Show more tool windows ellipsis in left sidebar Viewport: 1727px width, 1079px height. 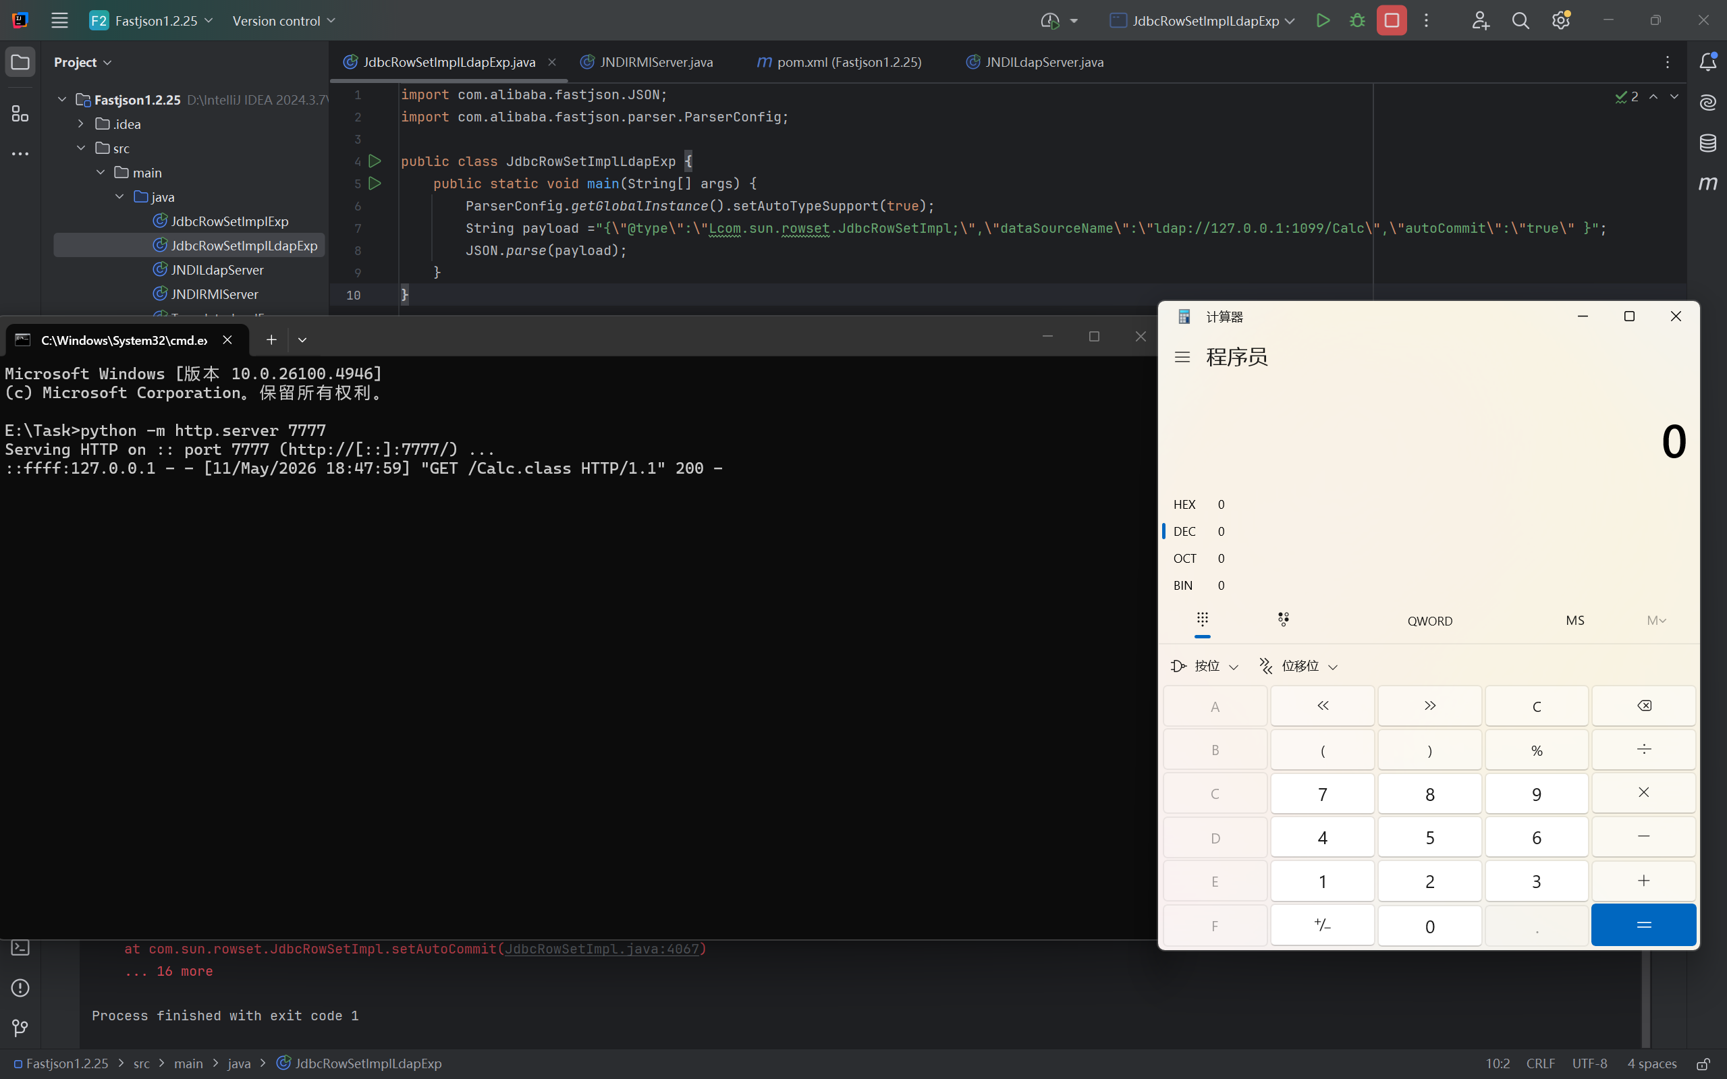click(x=20, y=153)
